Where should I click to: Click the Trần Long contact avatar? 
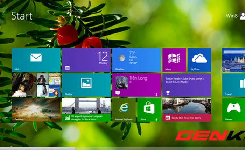122,83
